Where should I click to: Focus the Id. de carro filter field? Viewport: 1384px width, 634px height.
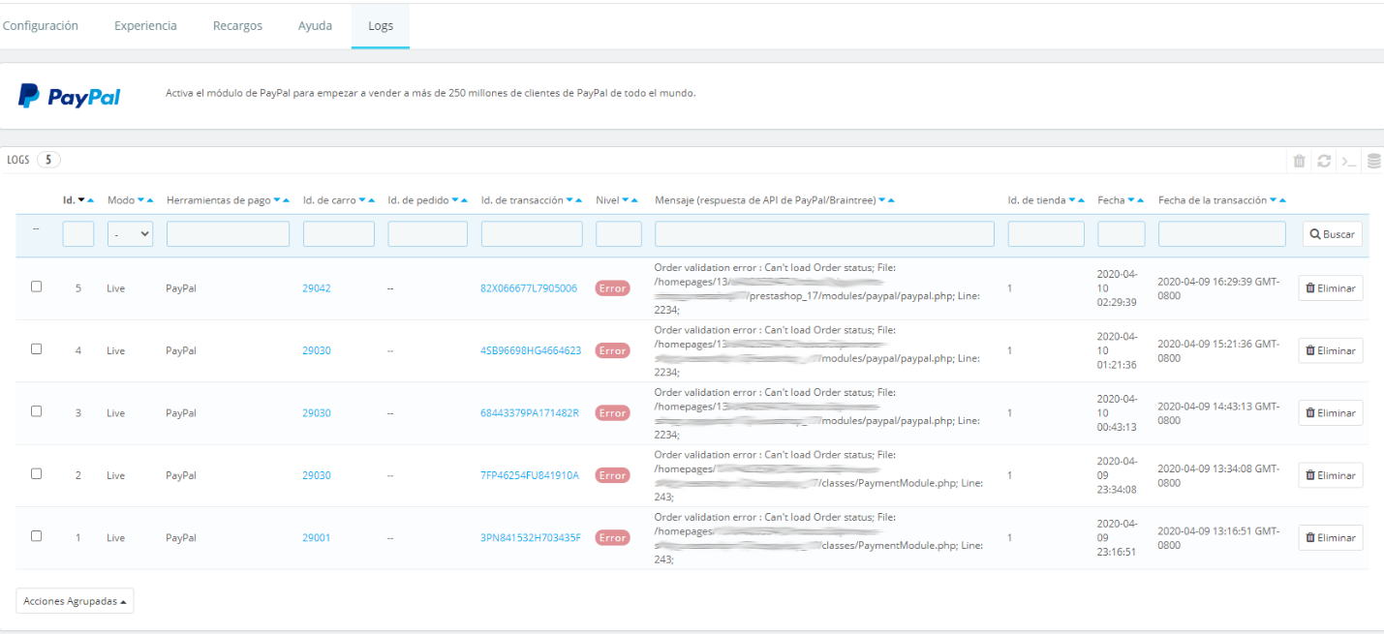(x=339, y=234)
